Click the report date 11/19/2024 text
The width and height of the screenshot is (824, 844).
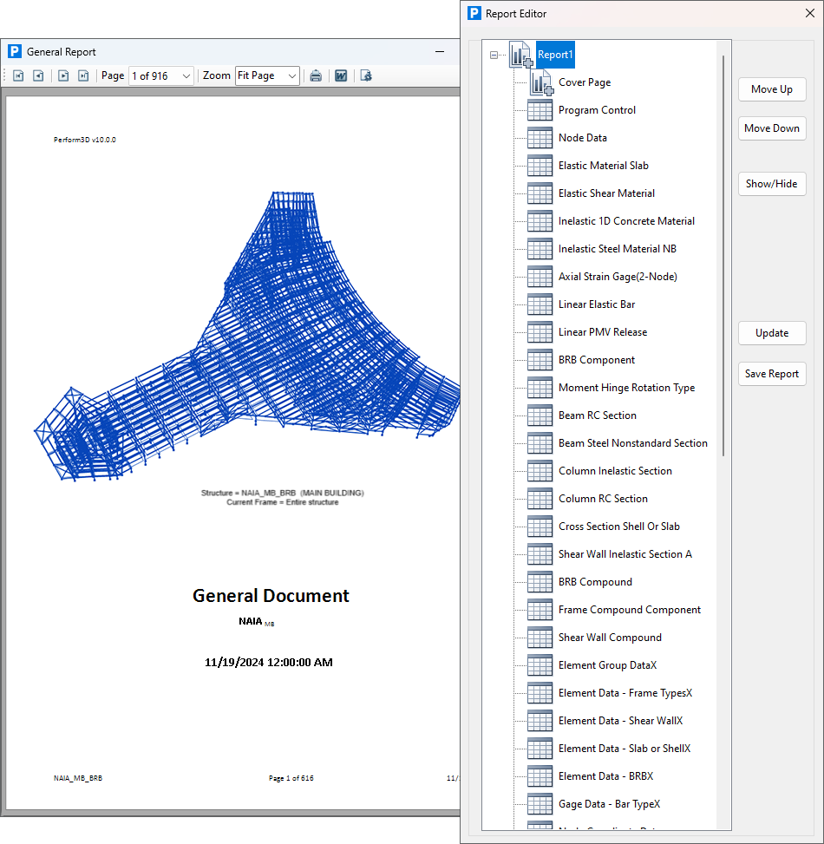(269, 663)
